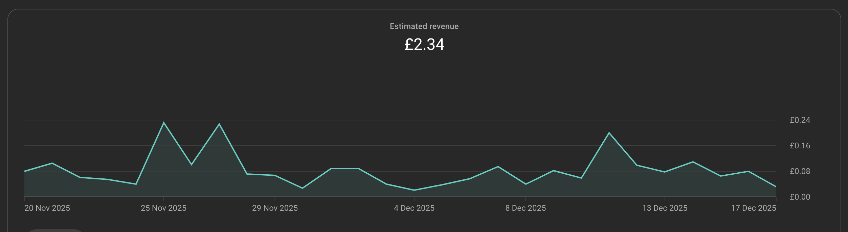Click the data point above 8 Dec tick
848x232 pixels.
pos(526,184)
